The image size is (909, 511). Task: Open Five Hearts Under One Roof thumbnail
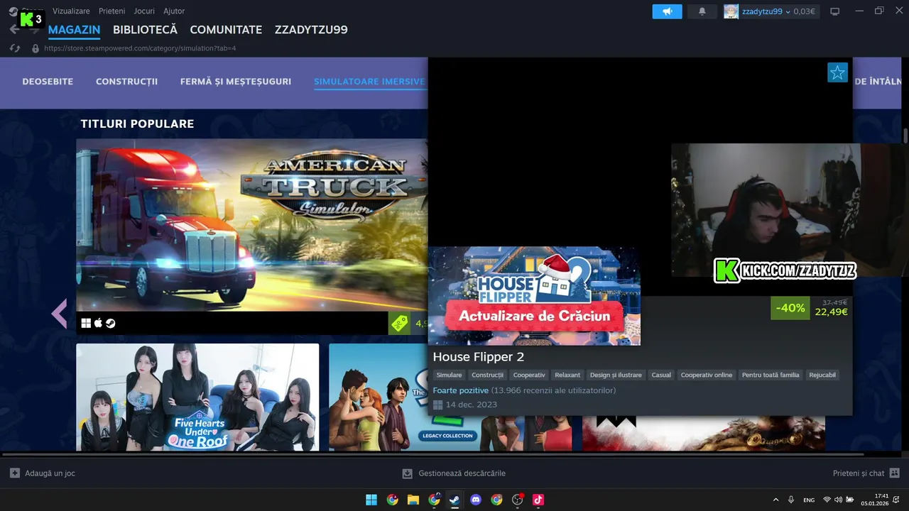(197, 397)
